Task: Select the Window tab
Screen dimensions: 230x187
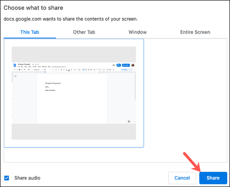Action: [x=138, y=32]
